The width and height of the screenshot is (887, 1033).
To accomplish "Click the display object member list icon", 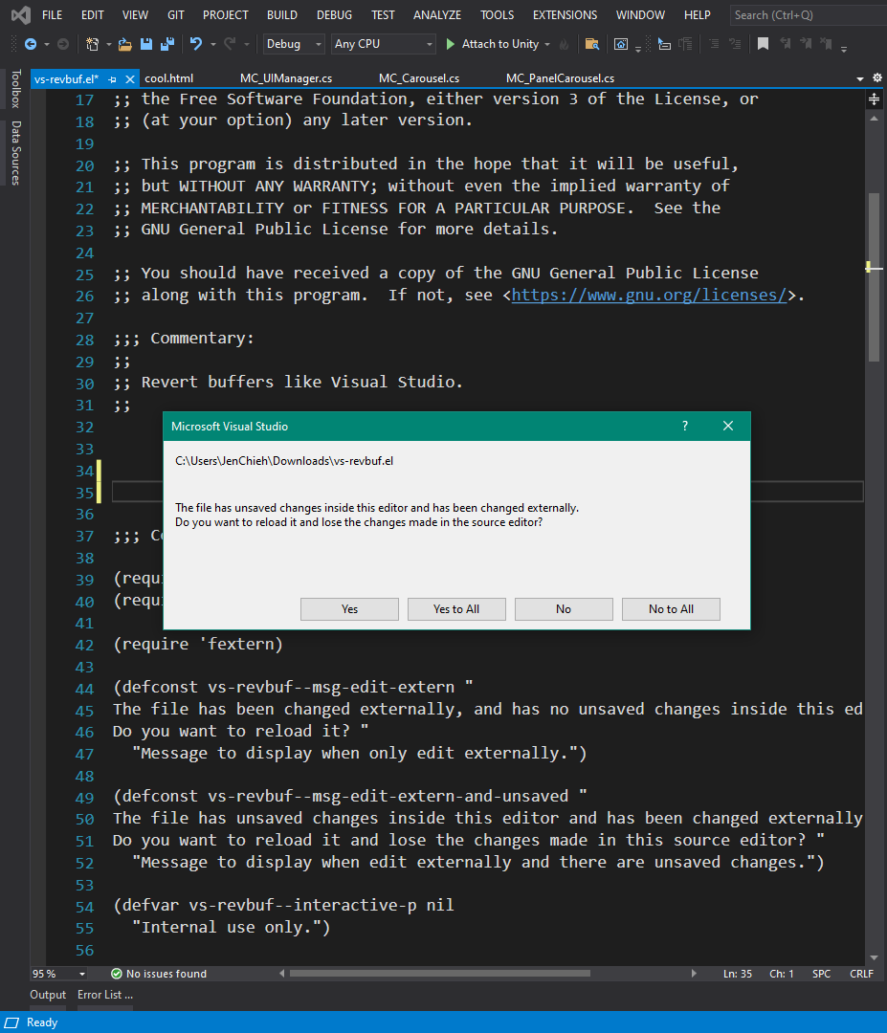I will point(664,44).
